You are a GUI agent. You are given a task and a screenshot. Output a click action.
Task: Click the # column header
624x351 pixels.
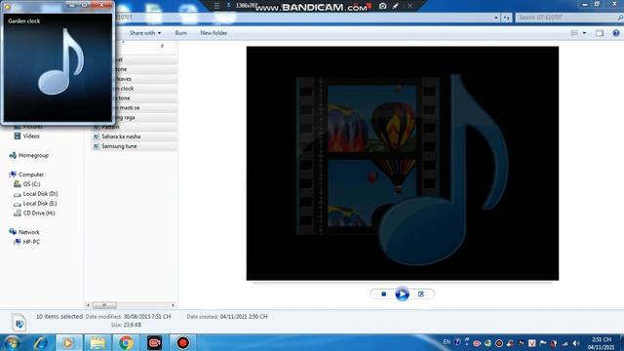click(x=162, y=46)
